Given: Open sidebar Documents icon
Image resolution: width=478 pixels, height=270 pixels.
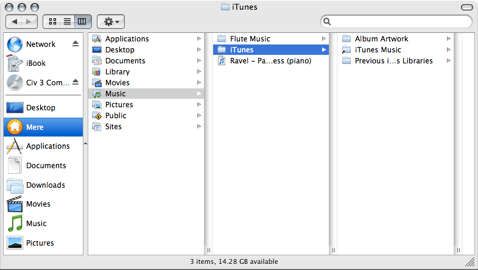Looking at the screenshot, I should pyautogui.click(x=15, y=165).
